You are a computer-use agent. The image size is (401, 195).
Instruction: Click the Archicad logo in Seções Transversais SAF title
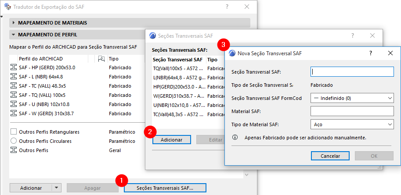pos(152,36)
